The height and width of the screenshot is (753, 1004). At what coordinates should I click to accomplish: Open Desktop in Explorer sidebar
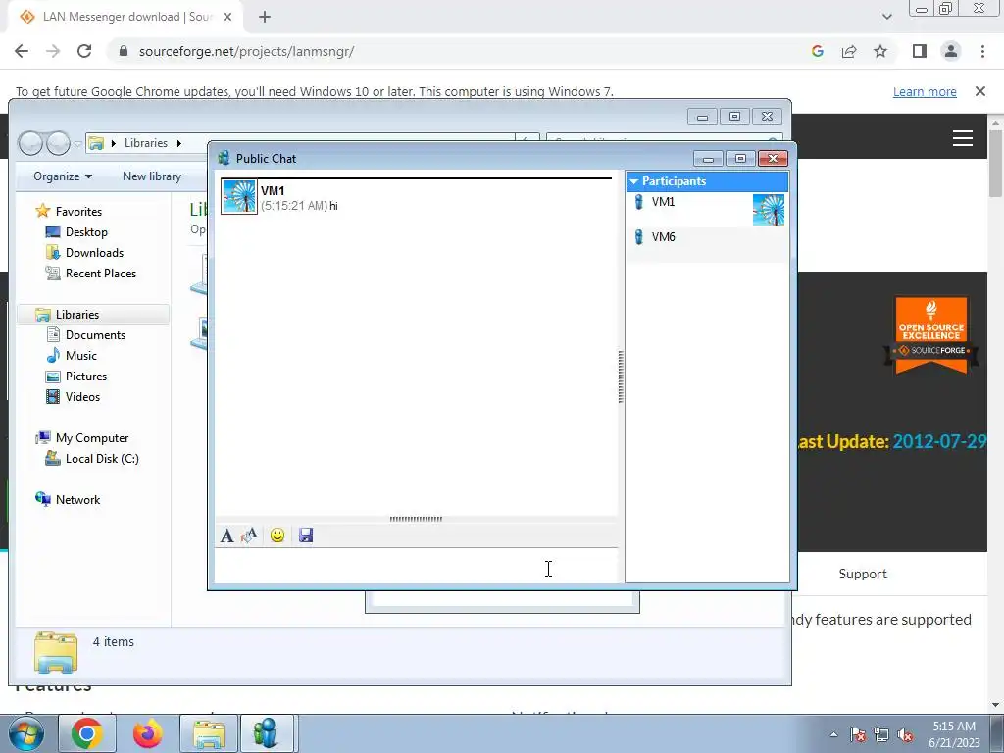[86, 231]
